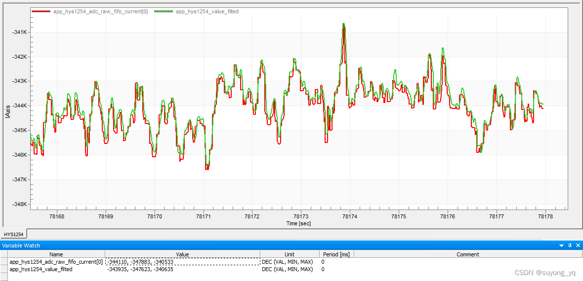This screenshot has width=583, height=281.
Task: Click the 78169 time axis label
Action: pyautogui.click(x=106, y=216)
